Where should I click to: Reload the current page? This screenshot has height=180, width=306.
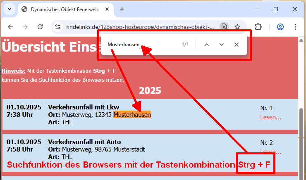40,27
